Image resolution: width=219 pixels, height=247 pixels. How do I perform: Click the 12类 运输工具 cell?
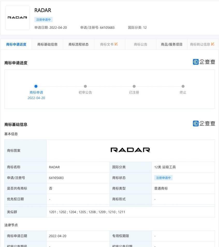pyautogui.click(x=183, y=167)
